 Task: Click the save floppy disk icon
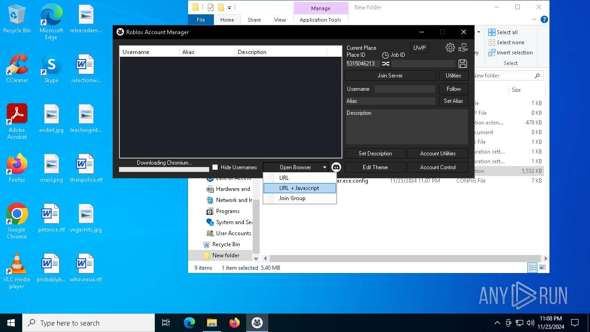(x=463, y=64)
